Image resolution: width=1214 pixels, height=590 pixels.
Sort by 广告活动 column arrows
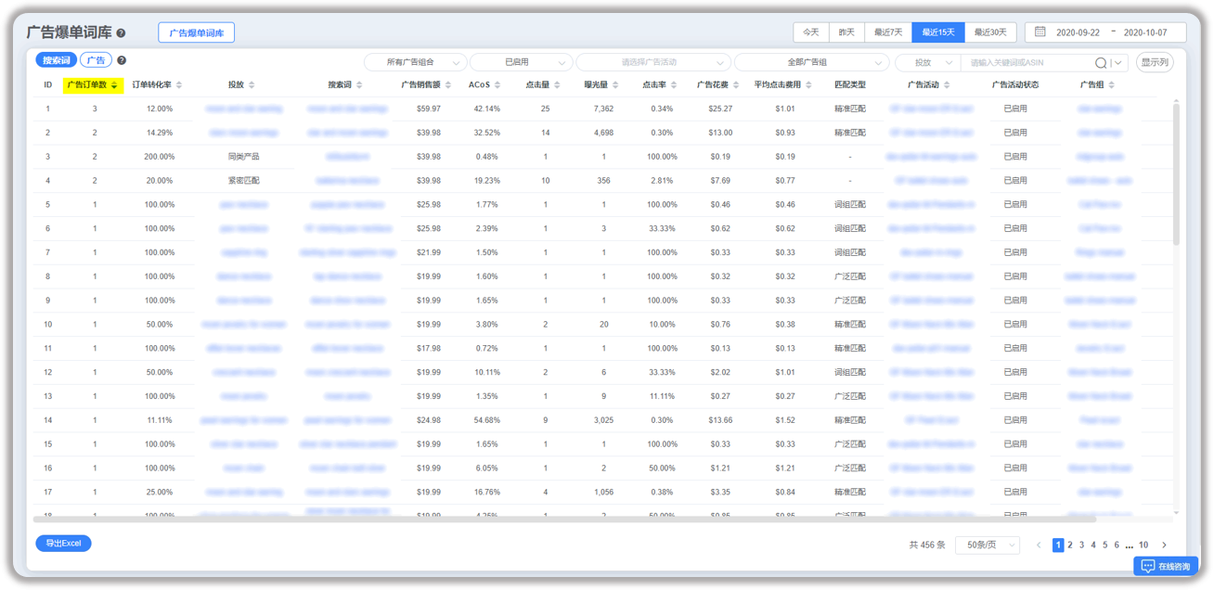click(x=947, y=85)
